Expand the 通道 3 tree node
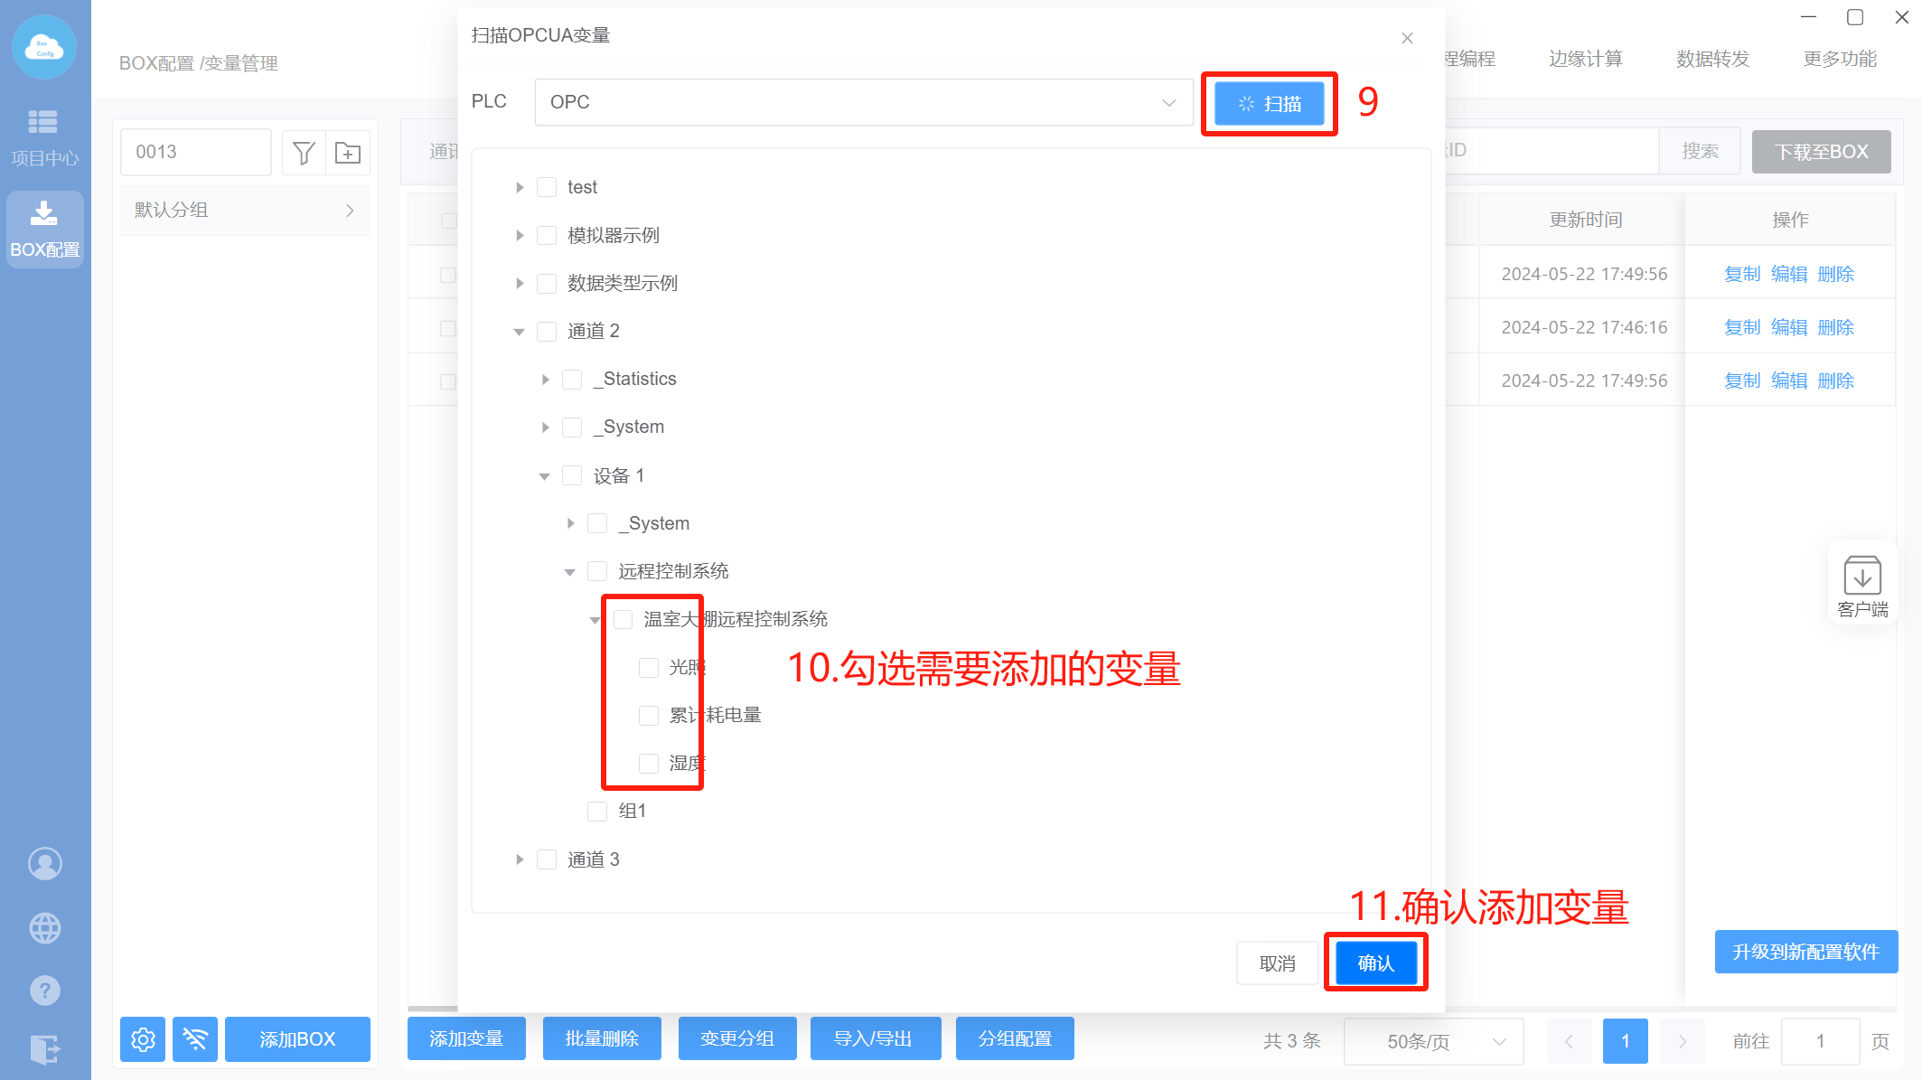The width and height of the screenshot is (1922, 1080). [x=520, y=859]
